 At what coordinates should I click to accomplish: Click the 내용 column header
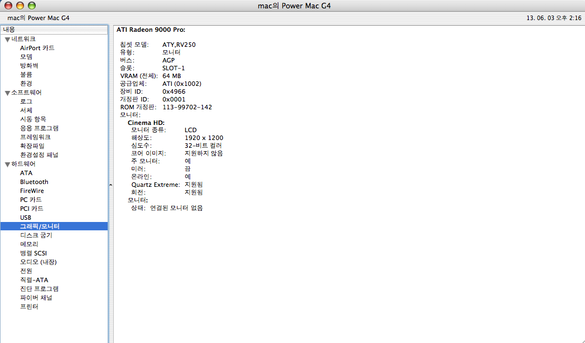tap(54, 29)
